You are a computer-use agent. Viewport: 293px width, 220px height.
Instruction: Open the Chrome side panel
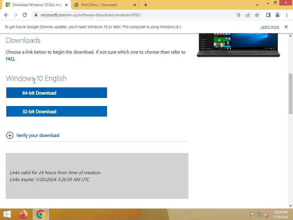pos(268,15)
